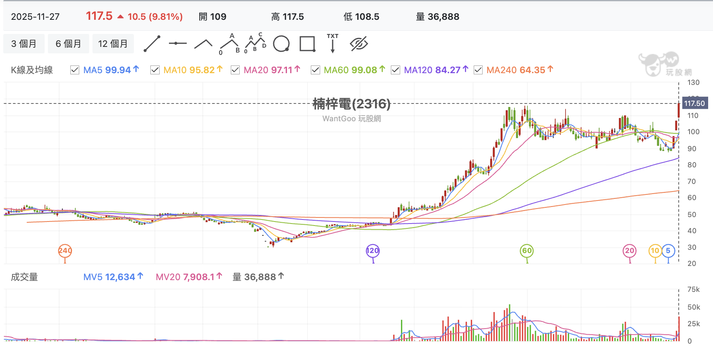Switch chart range to 3 個月
Viewport: 713px width, 346px height.
[x=24, y=44]
